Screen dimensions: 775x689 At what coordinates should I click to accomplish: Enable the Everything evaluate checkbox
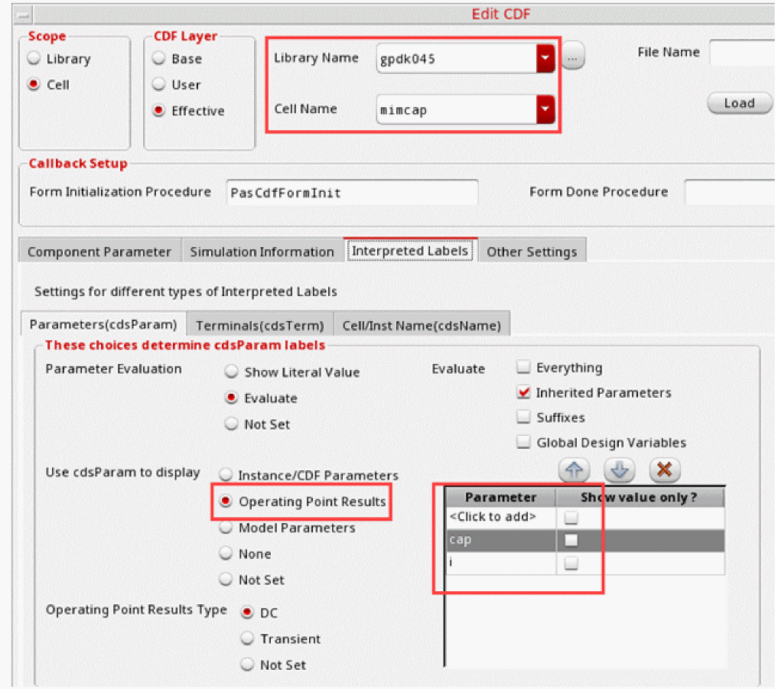click(x=523, y=368)
